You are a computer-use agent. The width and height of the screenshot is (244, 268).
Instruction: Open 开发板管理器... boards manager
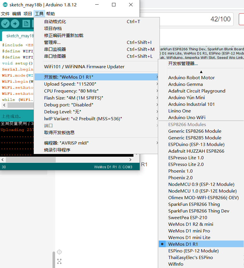(x=201, y=64)
